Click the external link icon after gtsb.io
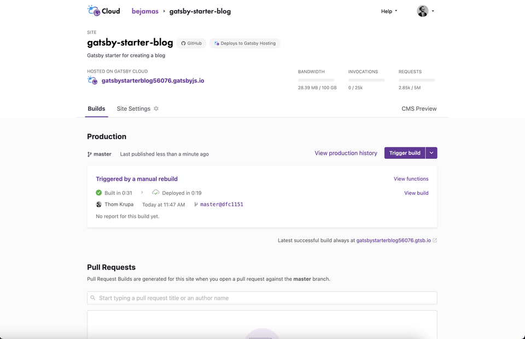The width and height of the screenshot is (525, 339). (435, 240)
